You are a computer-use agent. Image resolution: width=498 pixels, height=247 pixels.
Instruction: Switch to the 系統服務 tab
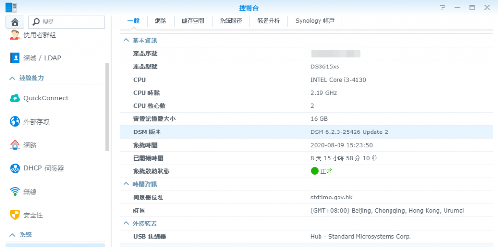[x=231, y=21]
